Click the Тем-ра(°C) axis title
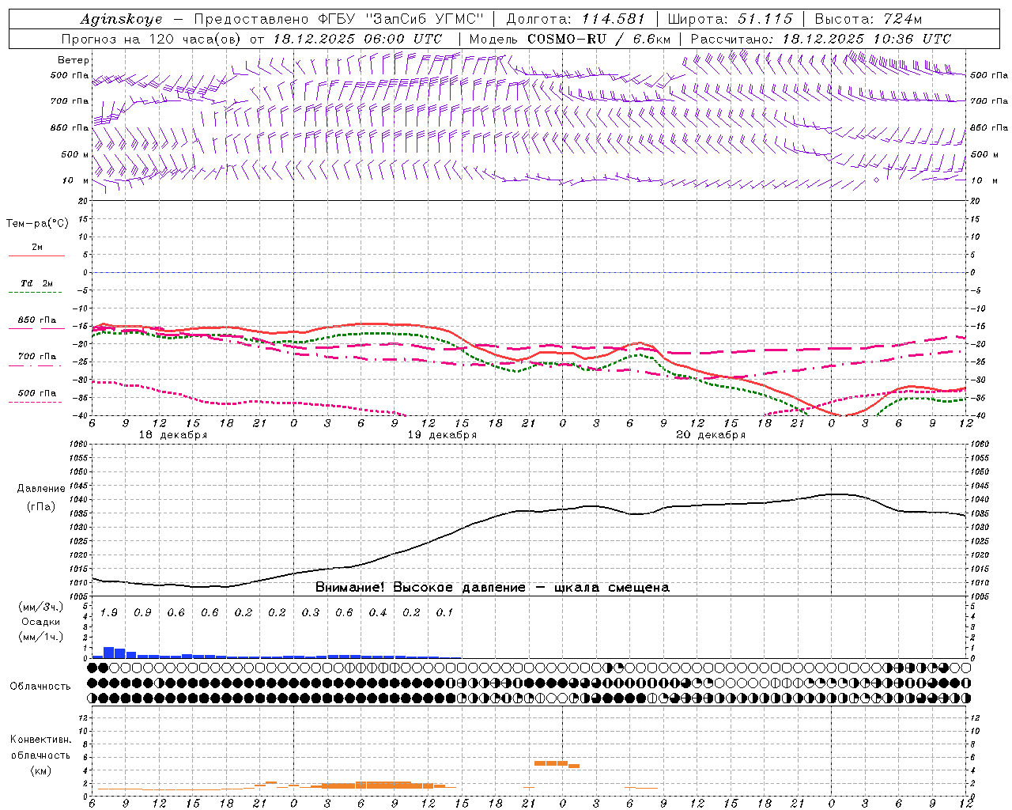 [x=37, y=224]
